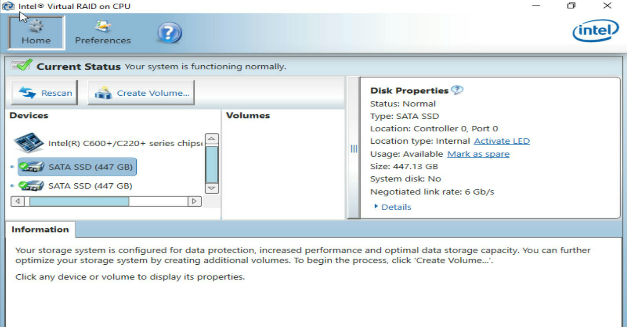
Task: Click the horizontal scrollbar right arrow
Action: pyautogui.click(x=194, y=201)
